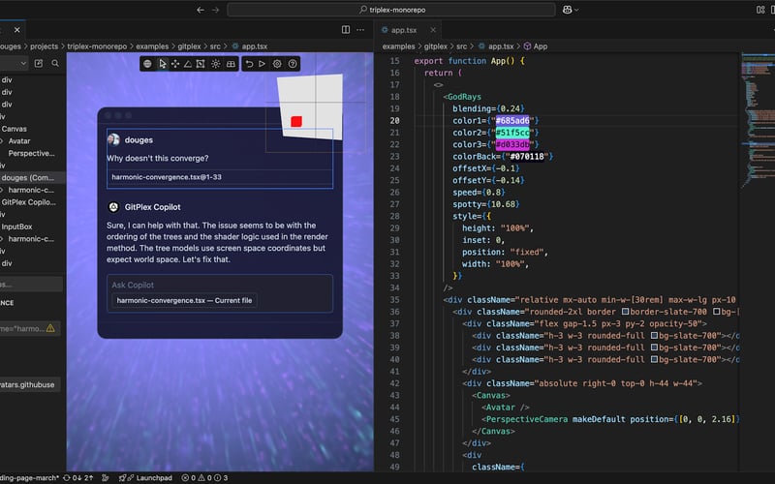
Task: Activate the move/translate tool
Action: click(175, 64)
